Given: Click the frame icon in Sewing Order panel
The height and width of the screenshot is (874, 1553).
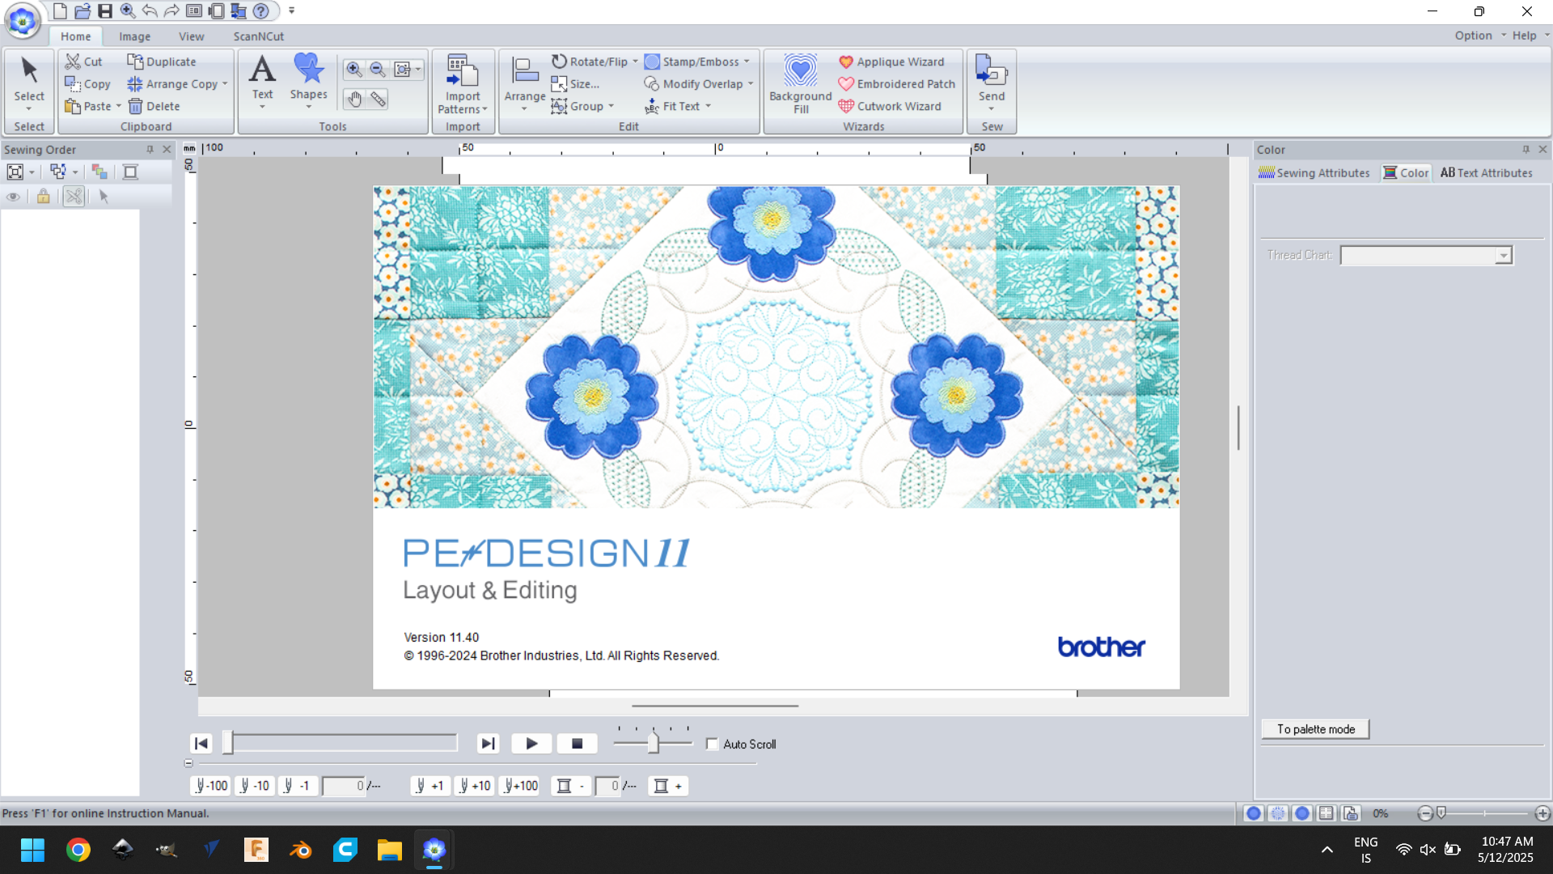Looking at the screenshot, I should [x=130, y=172].
